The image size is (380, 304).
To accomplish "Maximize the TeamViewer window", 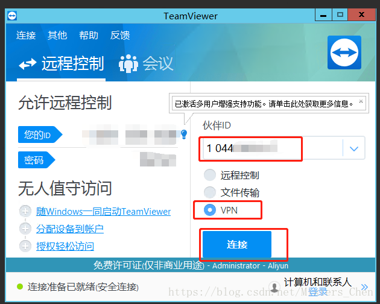I will (x=340, y=15).
